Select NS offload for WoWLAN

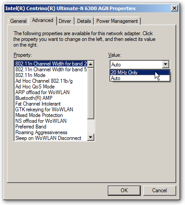coord(51,121)
